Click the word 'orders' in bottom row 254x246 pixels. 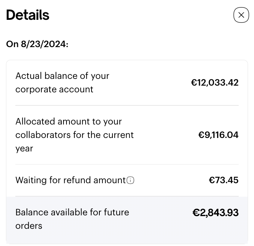coord(29,226)
